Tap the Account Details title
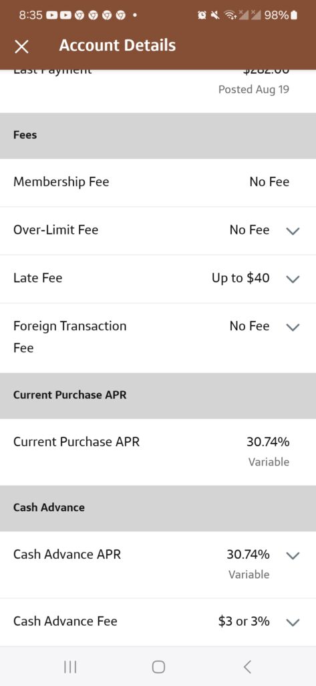This screenshot has width=316, height=686. [x=118, y=45]
